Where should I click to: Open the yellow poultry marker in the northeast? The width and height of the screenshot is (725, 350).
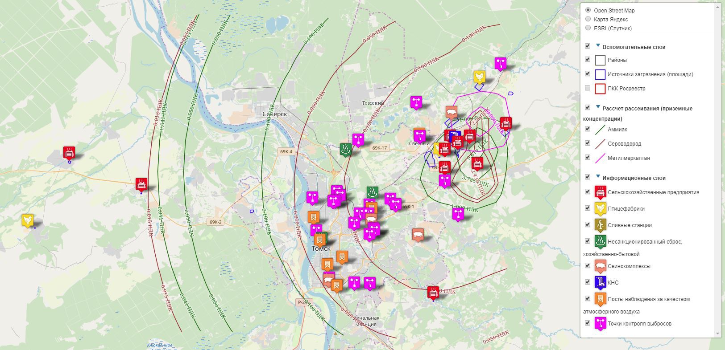point(480,77)
